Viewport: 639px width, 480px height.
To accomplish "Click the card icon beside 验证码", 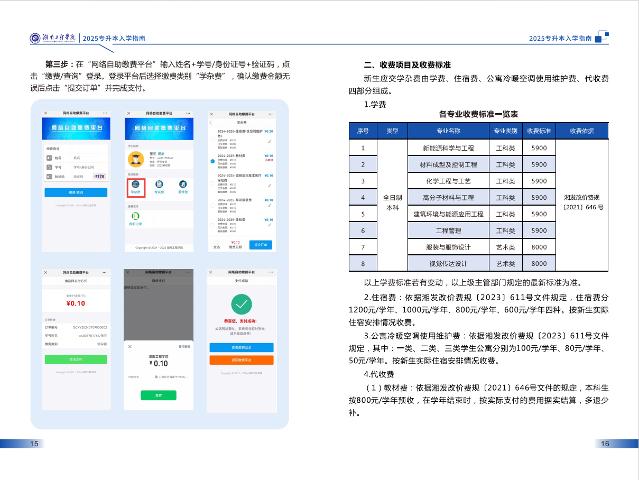I will pyautogui.click(x=49, y=177).
